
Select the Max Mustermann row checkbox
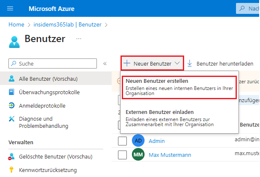point(122,155)
